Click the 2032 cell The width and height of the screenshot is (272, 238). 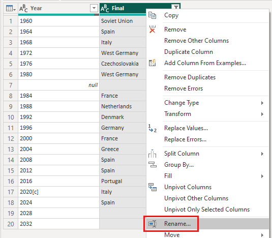(x=58, y=224)
